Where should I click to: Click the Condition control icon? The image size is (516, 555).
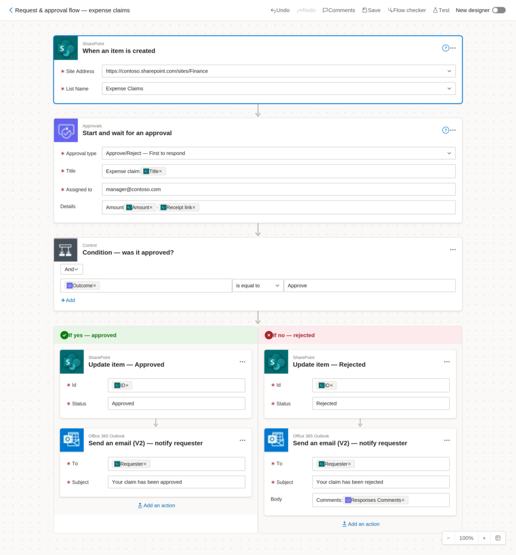66,250
